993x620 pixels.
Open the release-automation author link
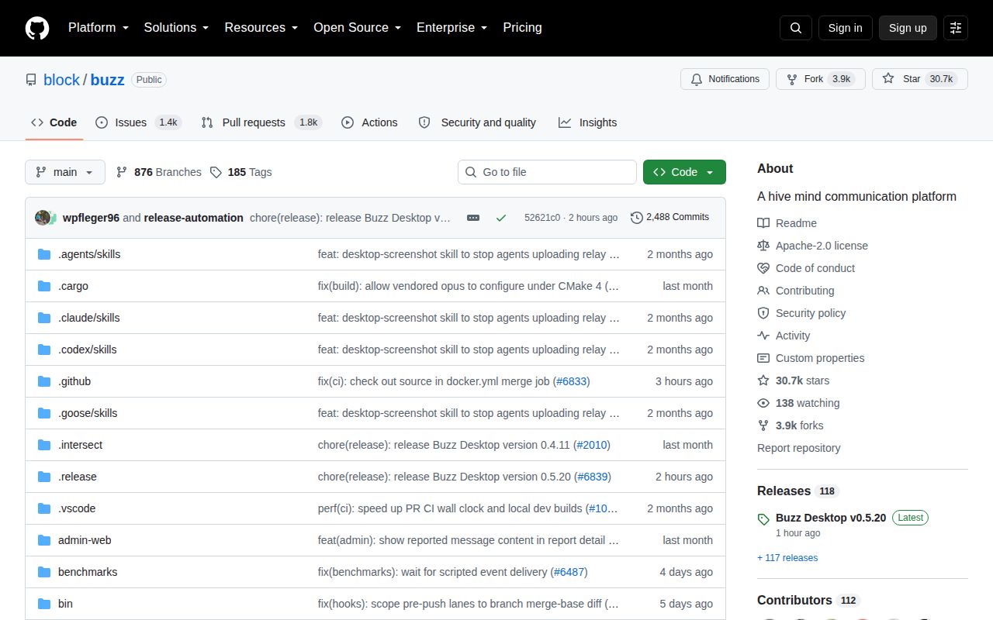point(194,218)
